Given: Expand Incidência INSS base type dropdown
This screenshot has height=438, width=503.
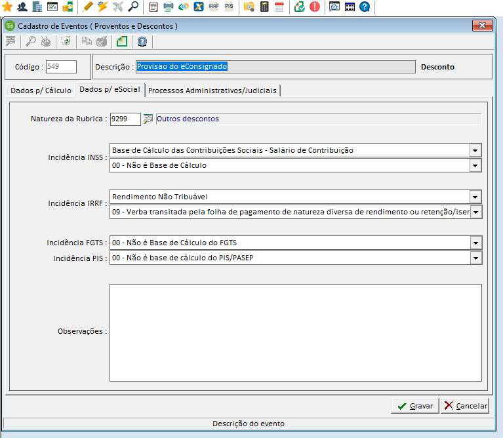Looking at the screenshot, I should click(475, 150).
